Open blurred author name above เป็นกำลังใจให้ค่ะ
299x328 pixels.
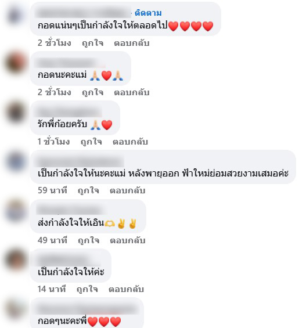[69, 261]
